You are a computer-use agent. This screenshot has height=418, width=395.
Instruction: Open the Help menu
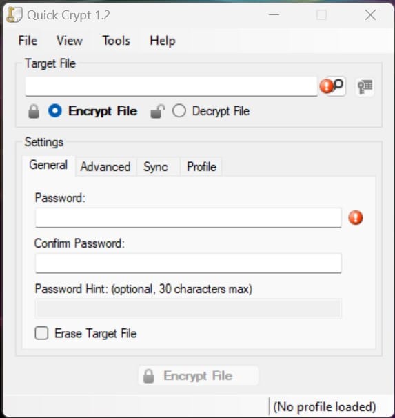163,41
